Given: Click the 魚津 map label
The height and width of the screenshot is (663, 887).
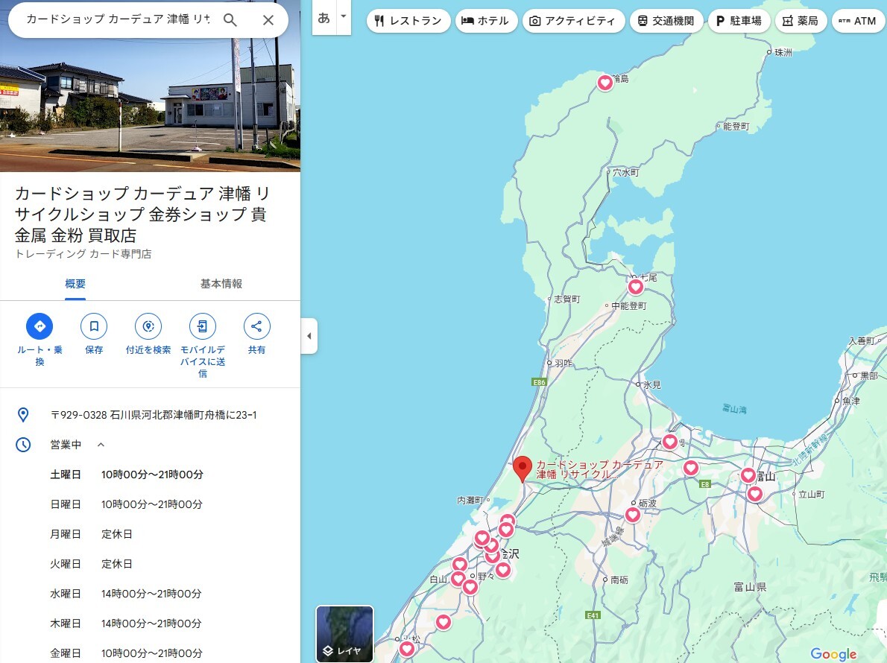Looking at the screenshot, I should click(x=850, y=401).
